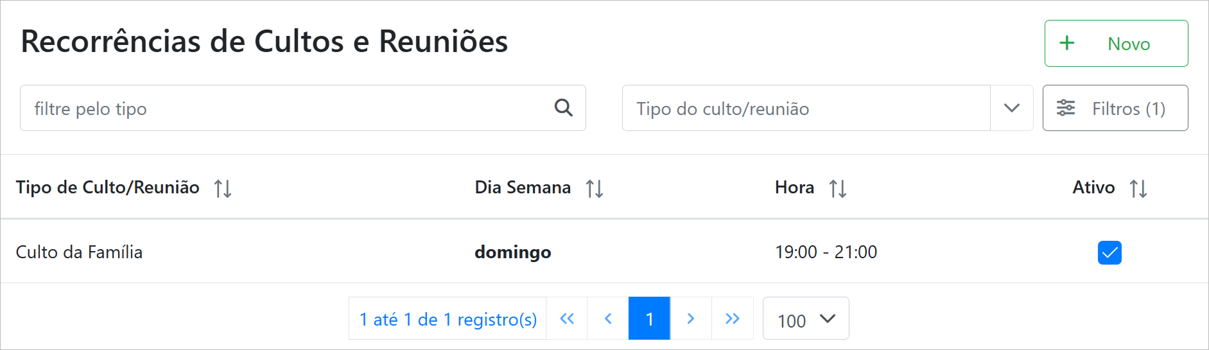The width and height of the screenshot is (1209, 350).
Task: Uncheck Ativo for Culto da Família
Action: [1109, 252]
